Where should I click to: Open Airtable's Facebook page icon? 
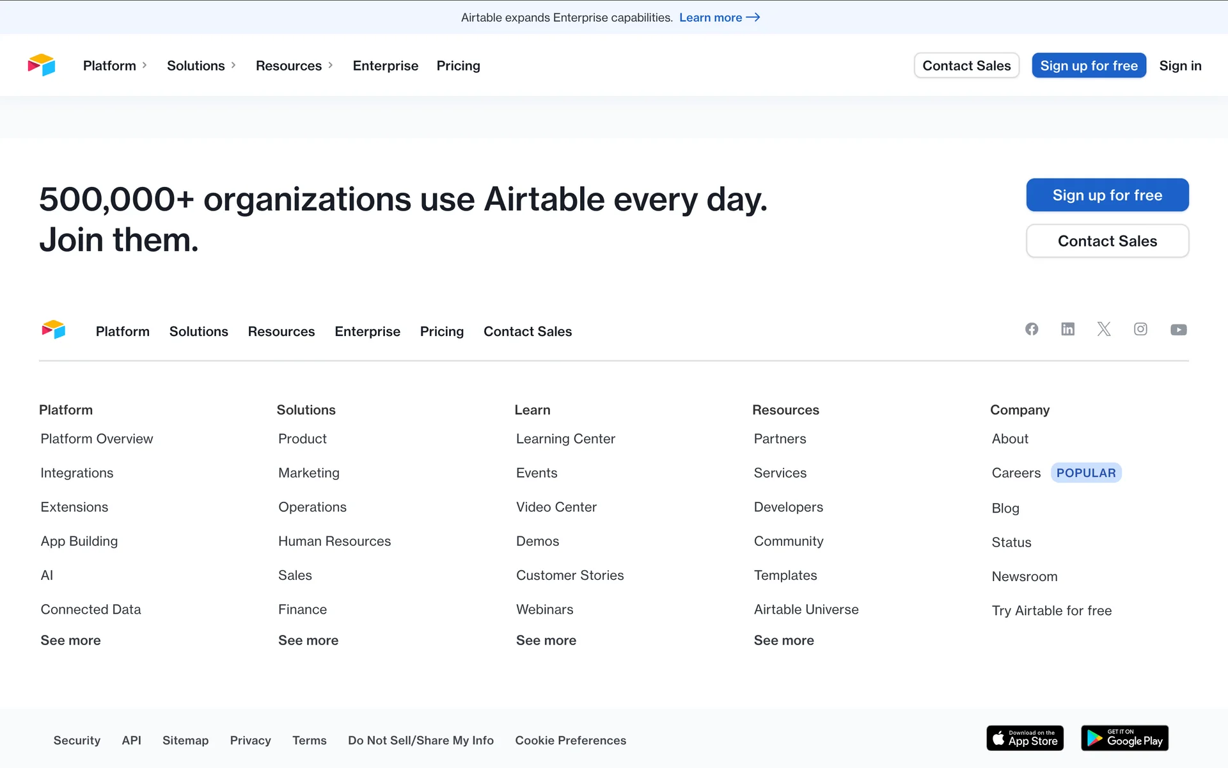coord(1032,329)
